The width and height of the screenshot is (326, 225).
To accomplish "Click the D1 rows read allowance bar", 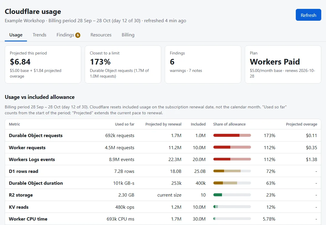I will 232,171.
